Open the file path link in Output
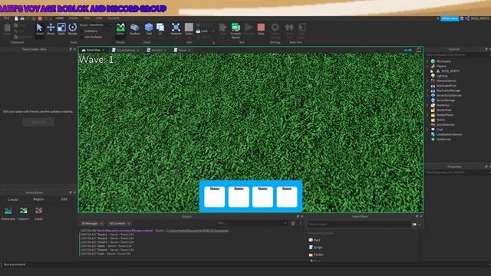The height and width of the screenshot is (276, 491). coord(197,231)
